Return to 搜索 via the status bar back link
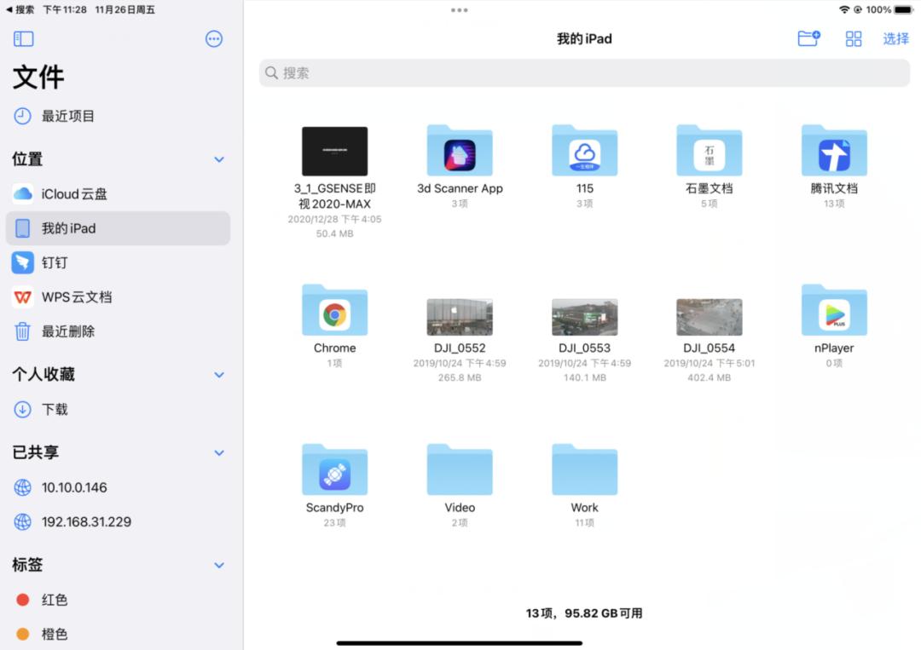 [x=20, y=9]
